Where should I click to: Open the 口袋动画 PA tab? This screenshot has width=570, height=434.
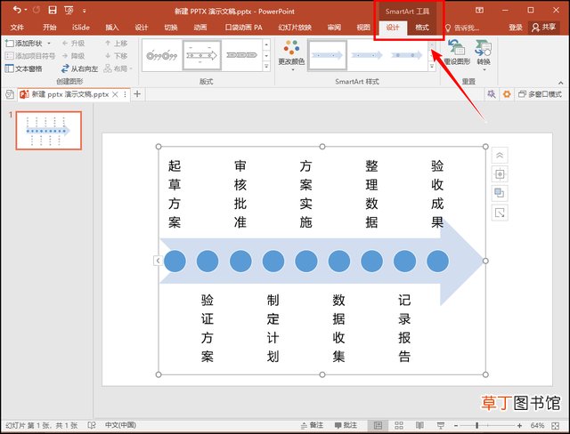243,28
